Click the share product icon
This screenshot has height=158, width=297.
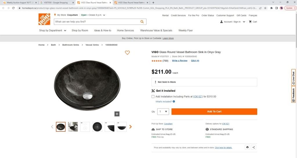(254, 147)
